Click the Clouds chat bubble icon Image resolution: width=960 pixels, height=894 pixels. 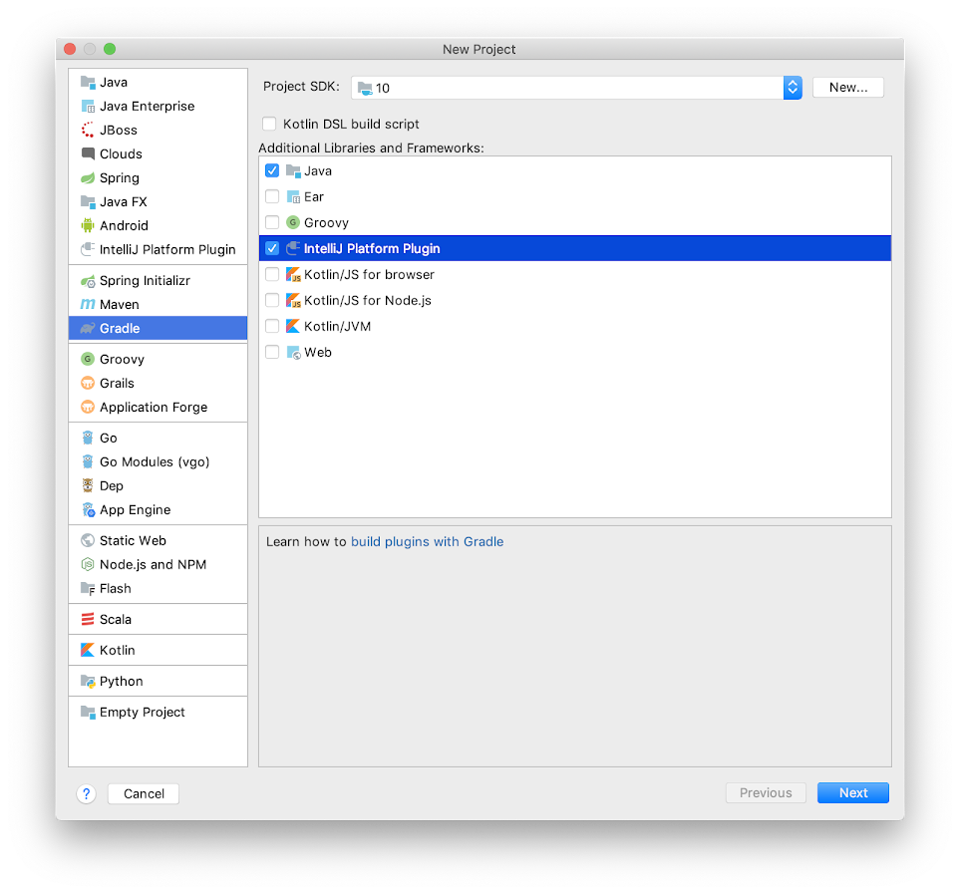coord(88,153)
